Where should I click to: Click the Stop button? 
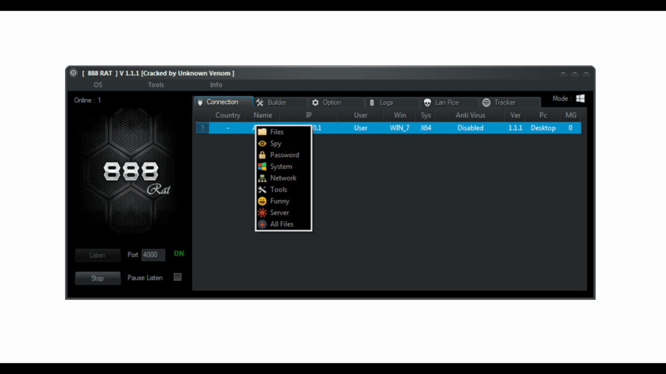pos(98,278)
